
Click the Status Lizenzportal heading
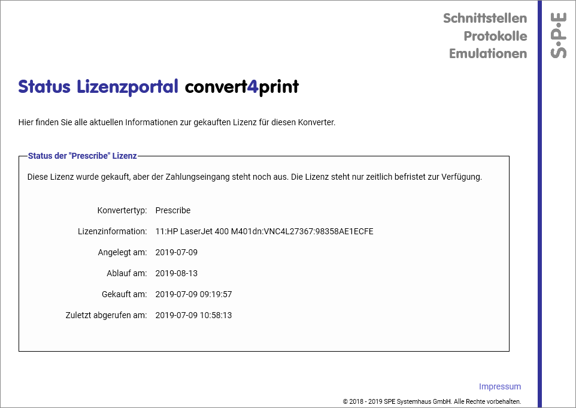point(98,87)
